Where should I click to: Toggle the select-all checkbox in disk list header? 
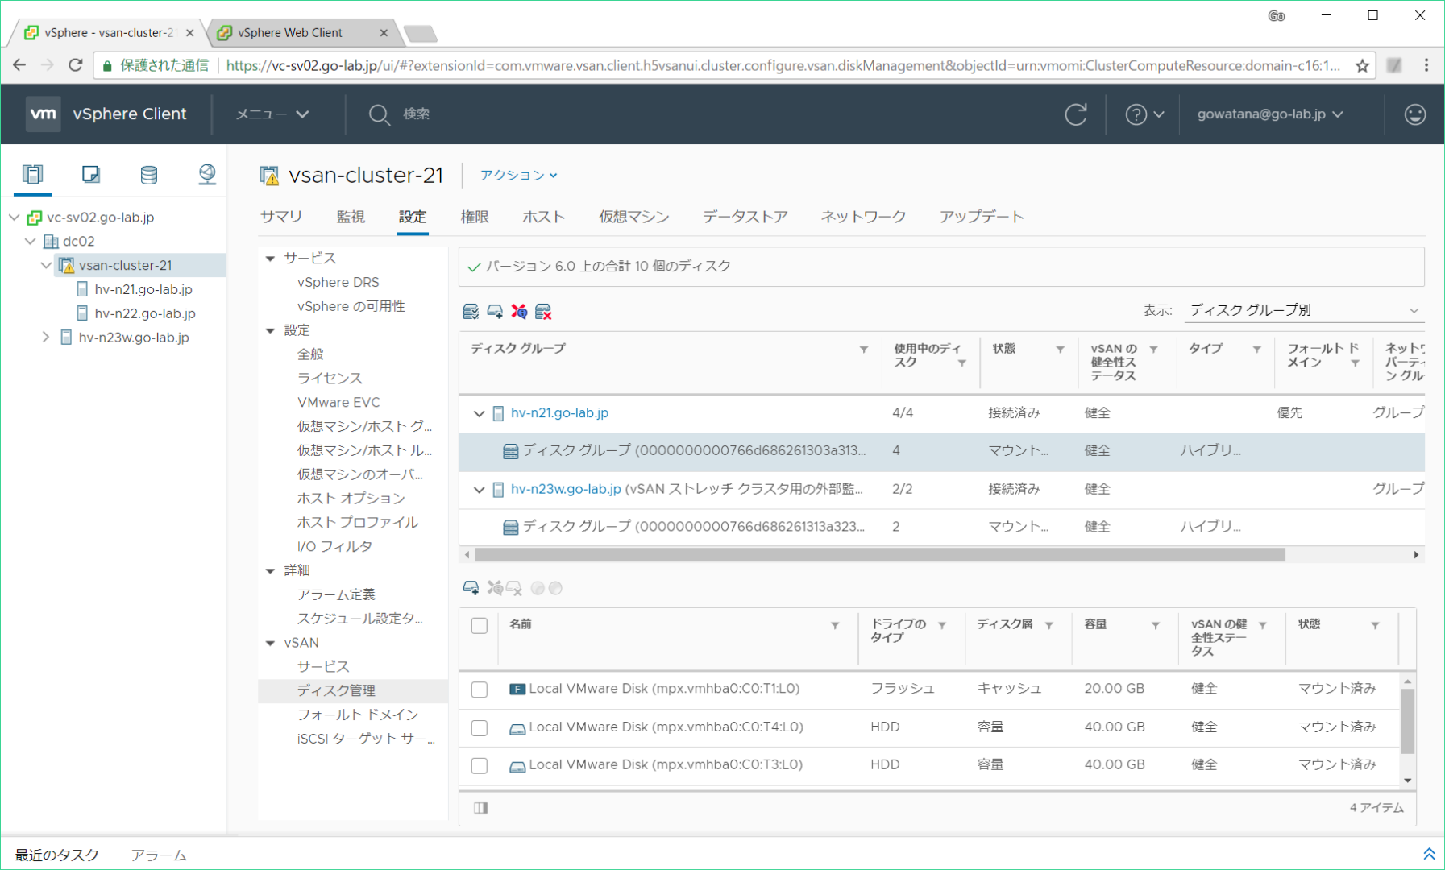coord(480,626)
